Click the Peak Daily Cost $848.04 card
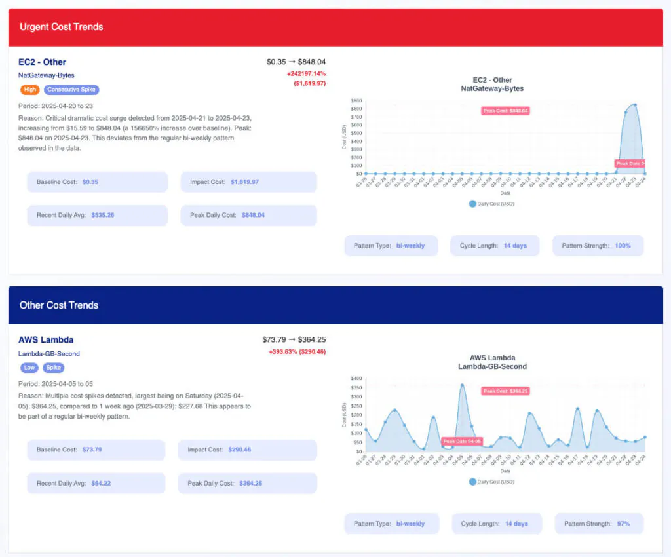This screenshot has width=671, height=557. (248, 215)
